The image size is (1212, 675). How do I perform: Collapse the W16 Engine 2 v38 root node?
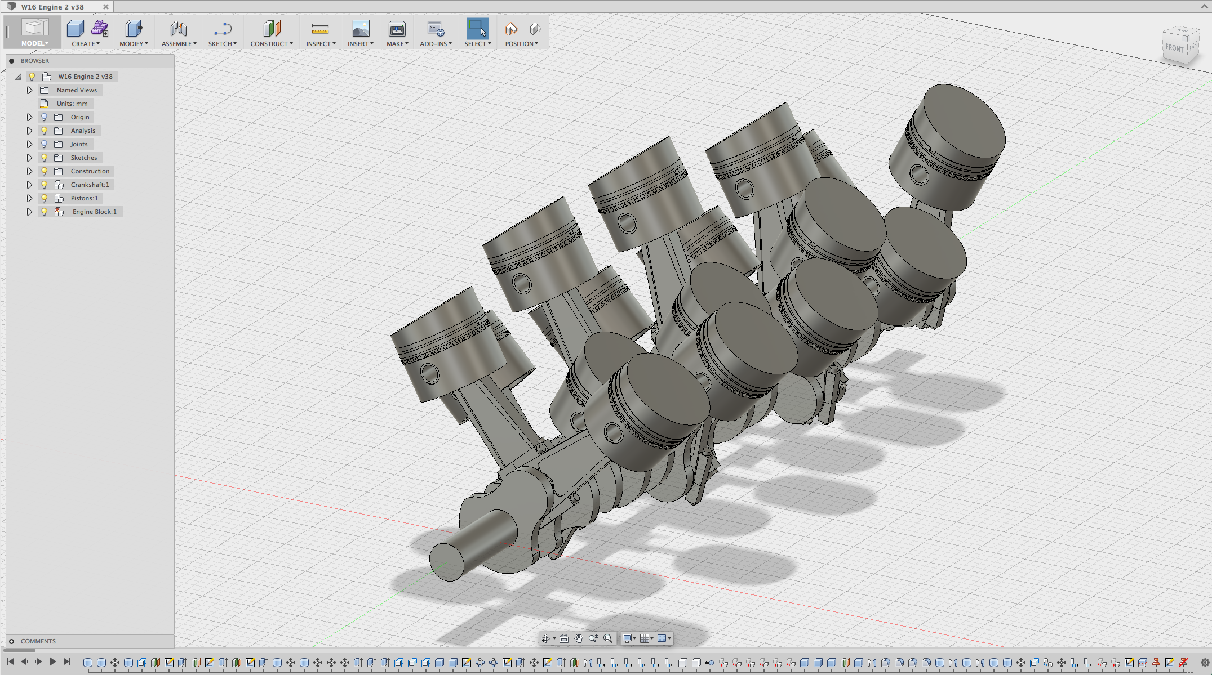coord(18,77)
